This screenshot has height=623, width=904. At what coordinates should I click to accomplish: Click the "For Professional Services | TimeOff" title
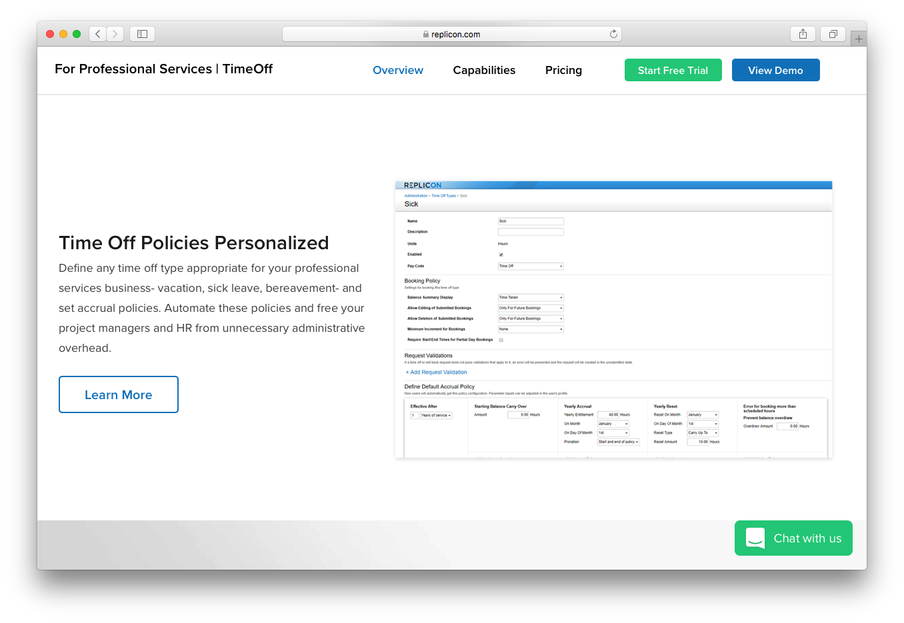(163, 69)
